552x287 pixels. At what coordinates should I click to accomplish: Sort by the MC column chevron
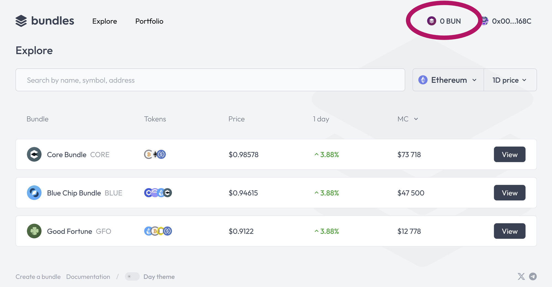[416, 119]
